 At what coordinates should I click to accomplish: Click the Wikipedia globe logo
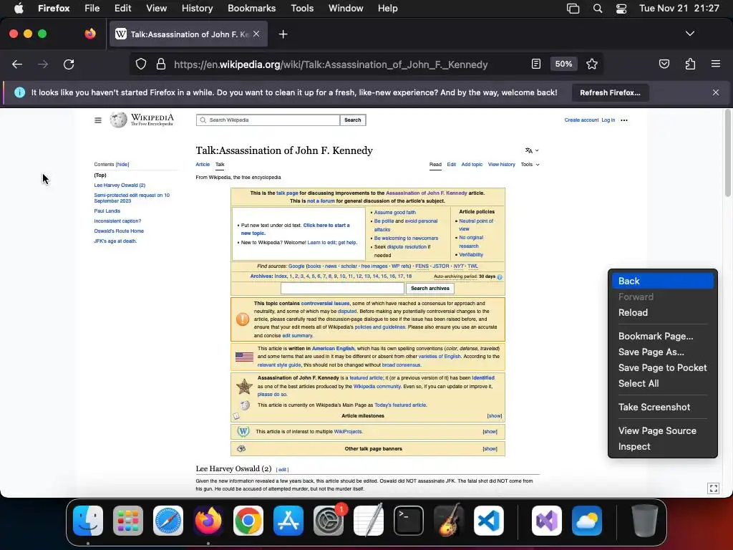118,120
